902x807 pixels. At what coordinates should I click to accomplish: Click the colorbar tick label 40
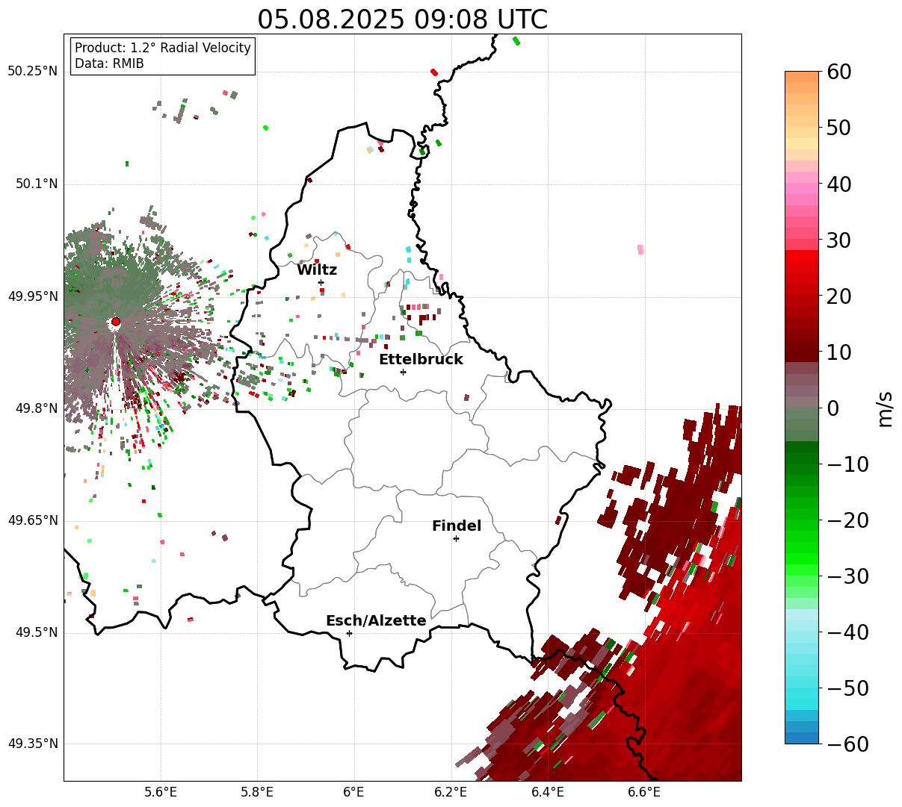tap(839, 184)
